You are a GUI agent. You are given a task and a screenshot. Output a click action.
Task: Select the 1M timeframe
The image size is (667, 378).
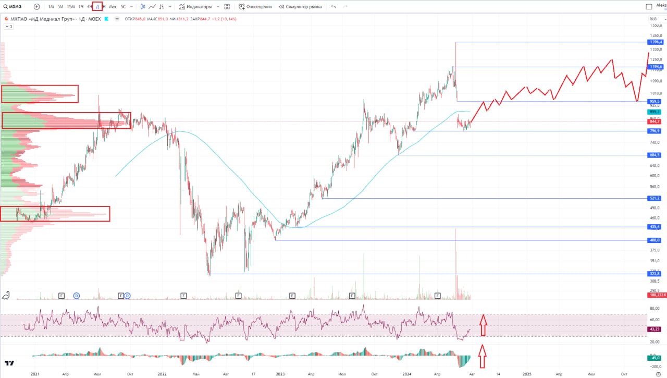click(x=51, y=7)
